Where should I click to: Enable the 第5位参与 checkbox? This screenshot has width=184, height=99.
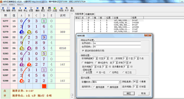(96, 63)
